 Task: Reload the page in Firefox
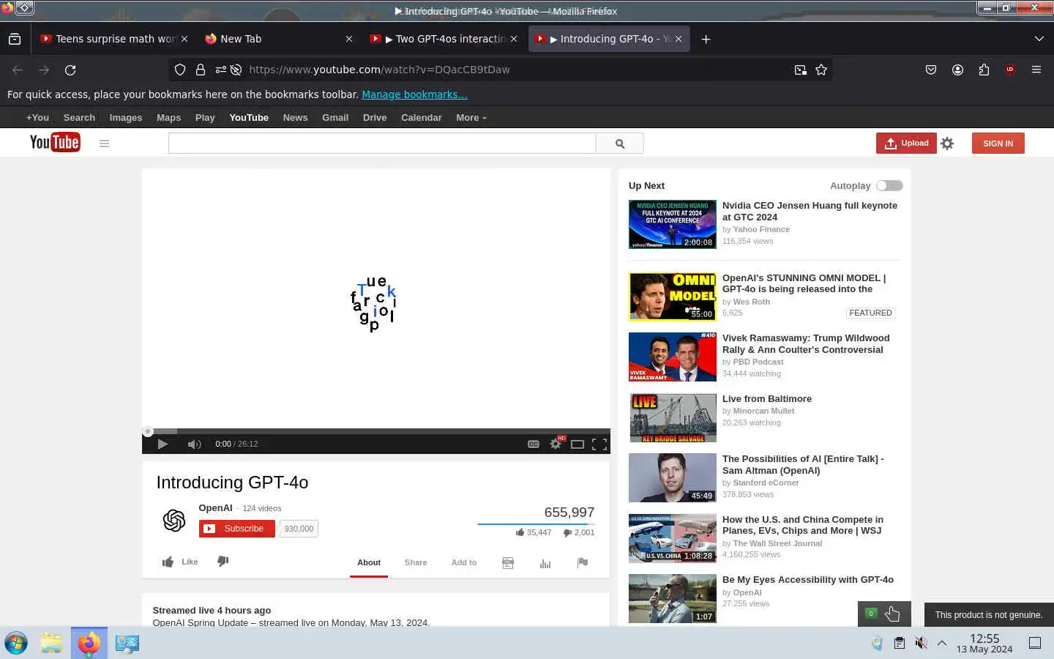click(x=70, y=70)
